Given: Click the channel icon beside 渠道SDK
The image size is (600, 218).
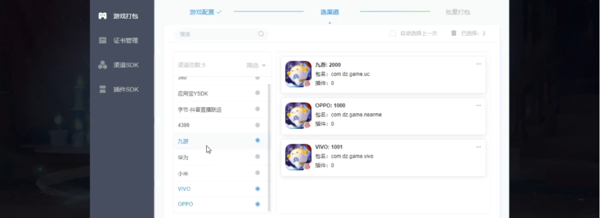Looking at the screenshot, I should tap(103, 65).
